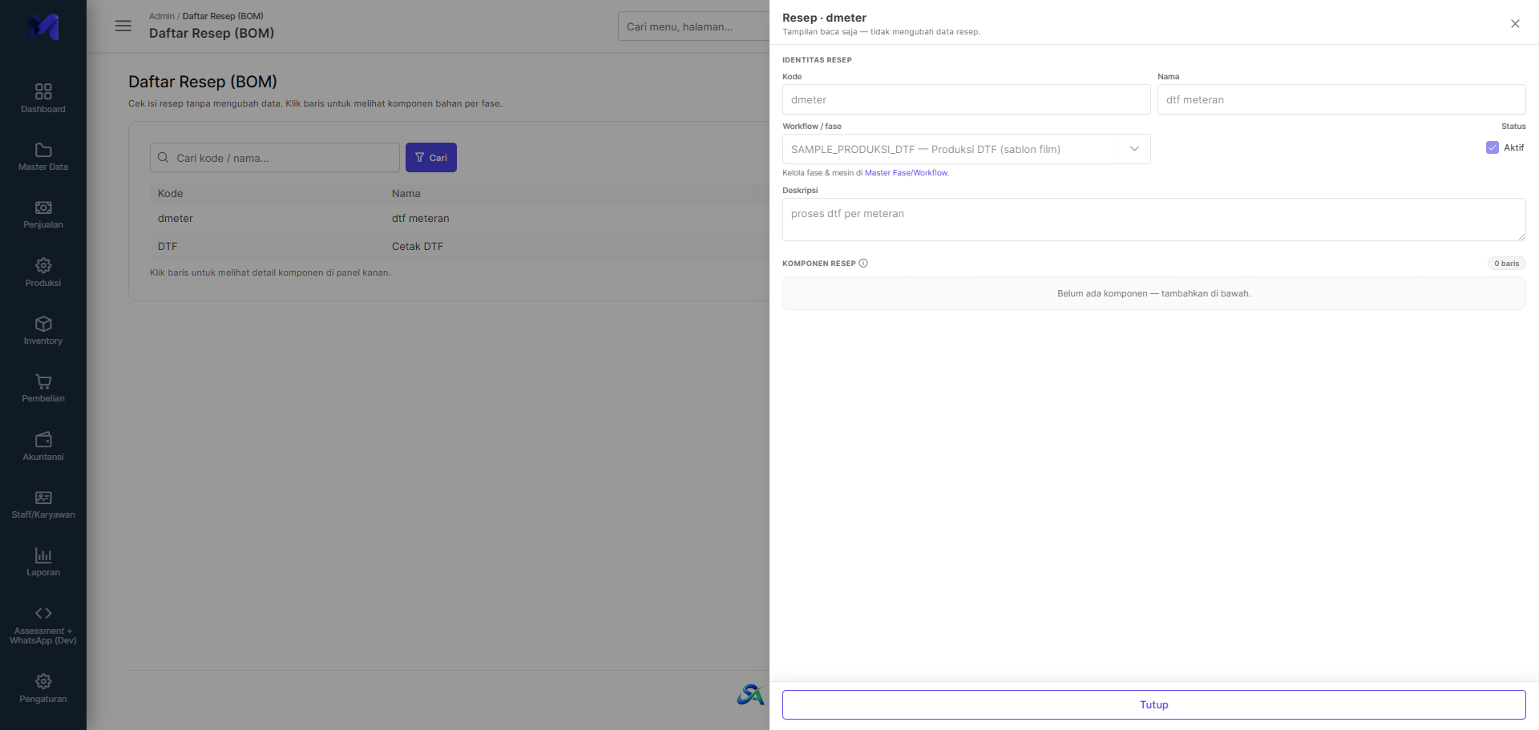Image resolution: width=1539 pixels, height=730 pixels.
Task: Select the DTF row in the table
Action: tap(459, 246)
